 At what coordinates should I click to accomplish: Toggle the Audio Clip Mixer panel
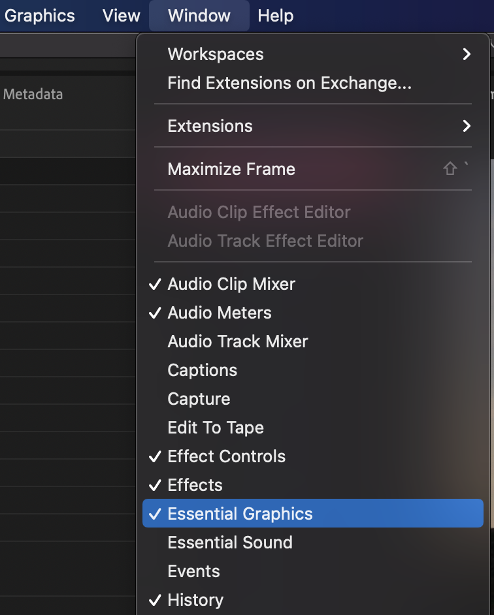pos(231,284)
